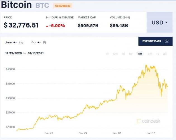Viewport: 176px width, 140px height.
Task: Click the line chart icon
Action: click(34, 43)
